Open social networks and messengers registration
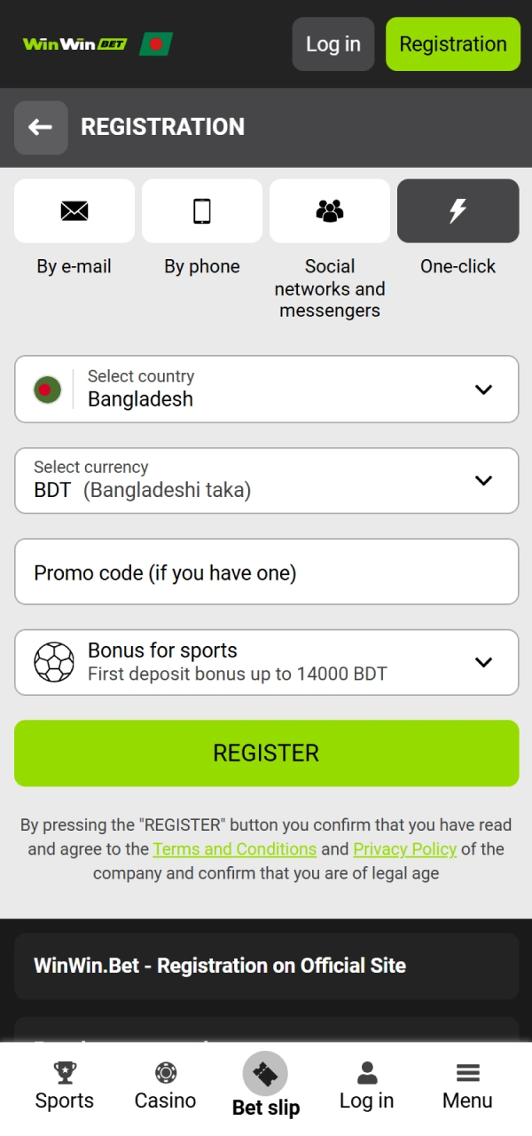This screenshot has width=532, height=1136. pyautogui.click(x=330, y=211)
